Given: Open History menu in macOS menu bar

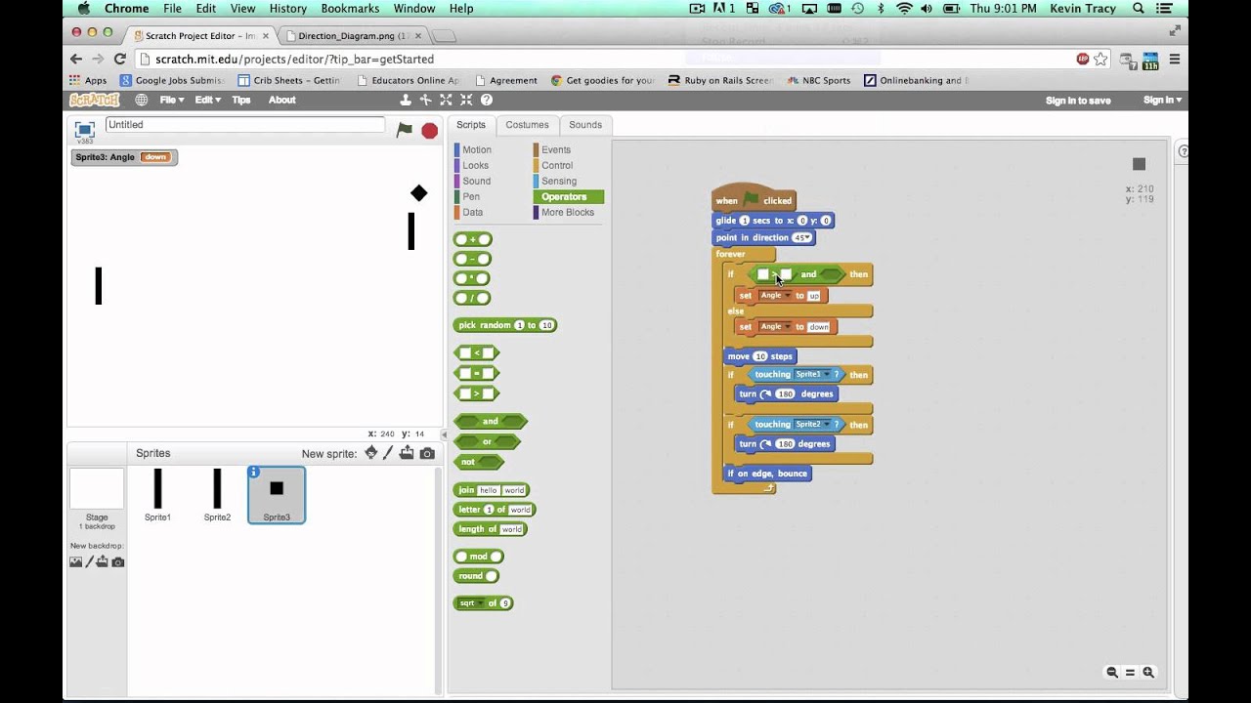Looking at the screenshot, I should 287,8.
